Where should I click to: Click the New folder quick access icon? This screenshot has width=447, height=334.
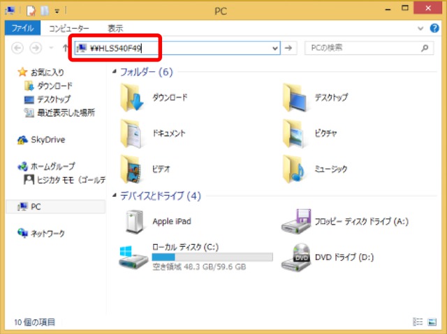[45, 11]
